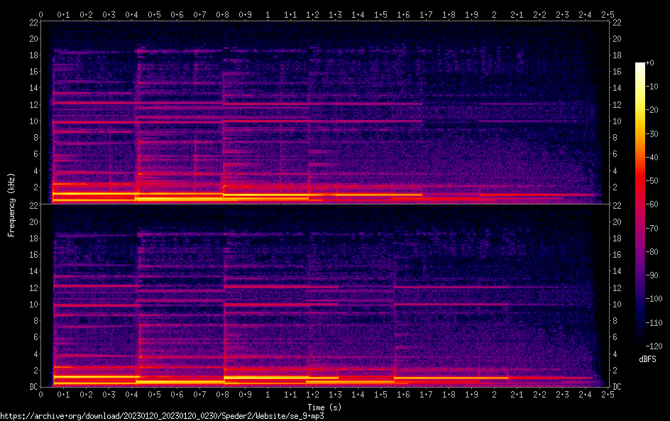Click the archive.org URL at the bottom

tap(157, 416)
